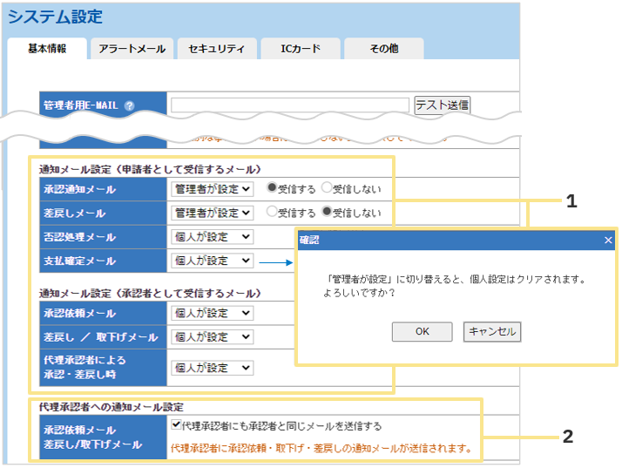Close the 確認 dialog with X
Image resolution: width=622 pixels, height=468 pixels.
point(608,240)
